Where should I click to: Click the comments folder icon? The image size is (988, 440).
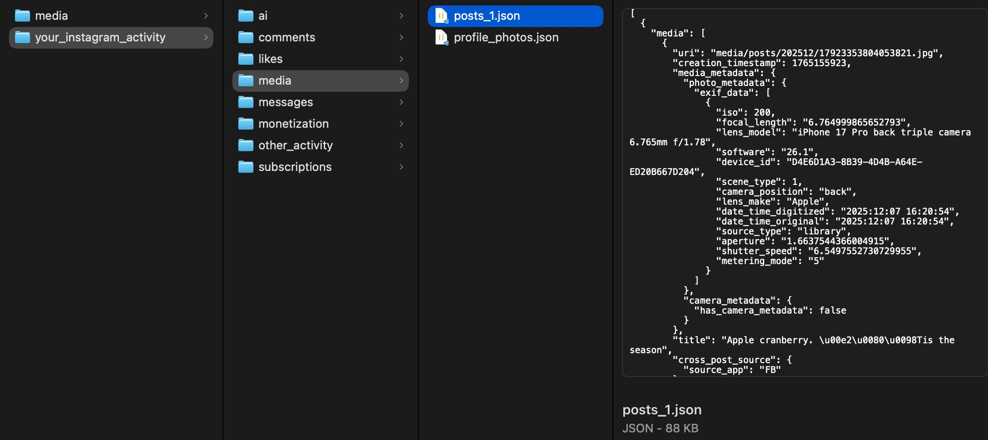point(245,37)
